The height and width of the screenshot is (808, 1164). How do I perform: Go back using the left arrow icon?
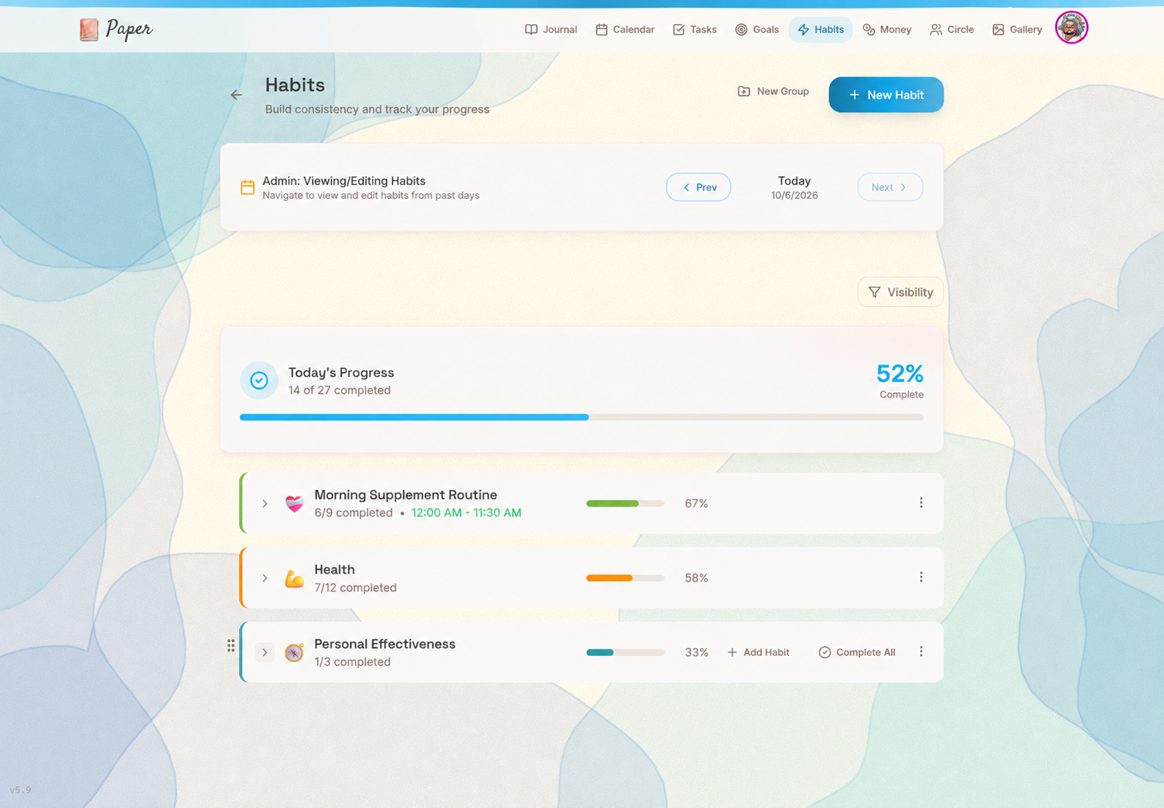(x=236, y=95)
